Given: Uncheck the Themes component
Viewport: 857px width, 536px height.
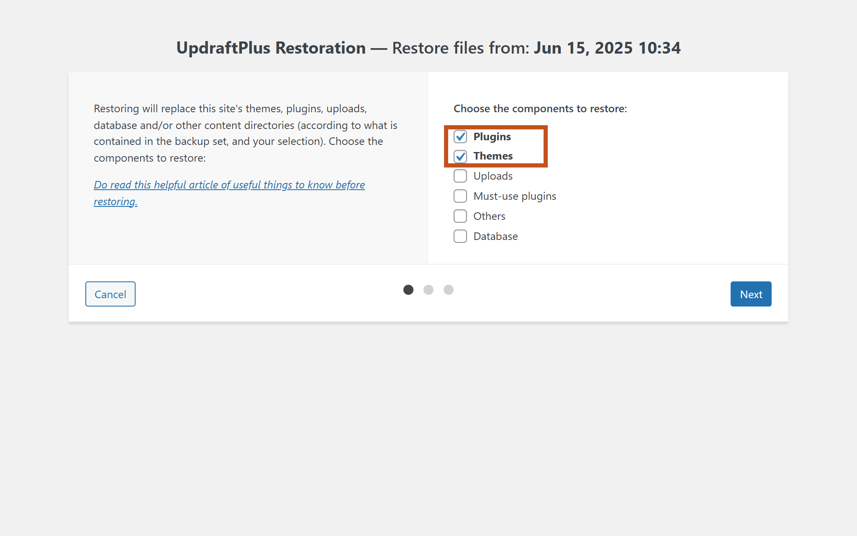Looking at the screenshot, I should 460,156.
